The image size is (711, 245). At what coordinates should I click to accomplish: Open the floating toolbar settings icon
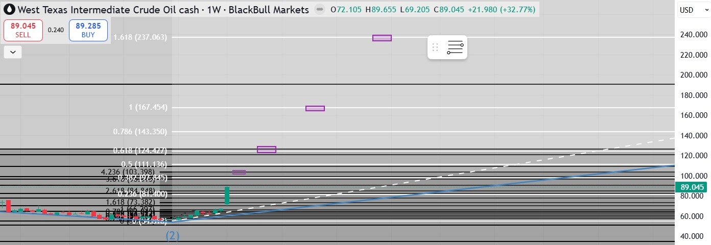[455, 48]
